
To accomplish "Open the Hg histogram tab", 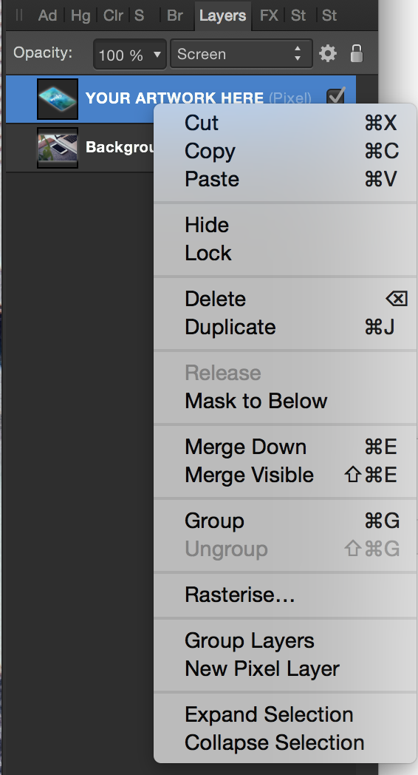I will (80, 16).
